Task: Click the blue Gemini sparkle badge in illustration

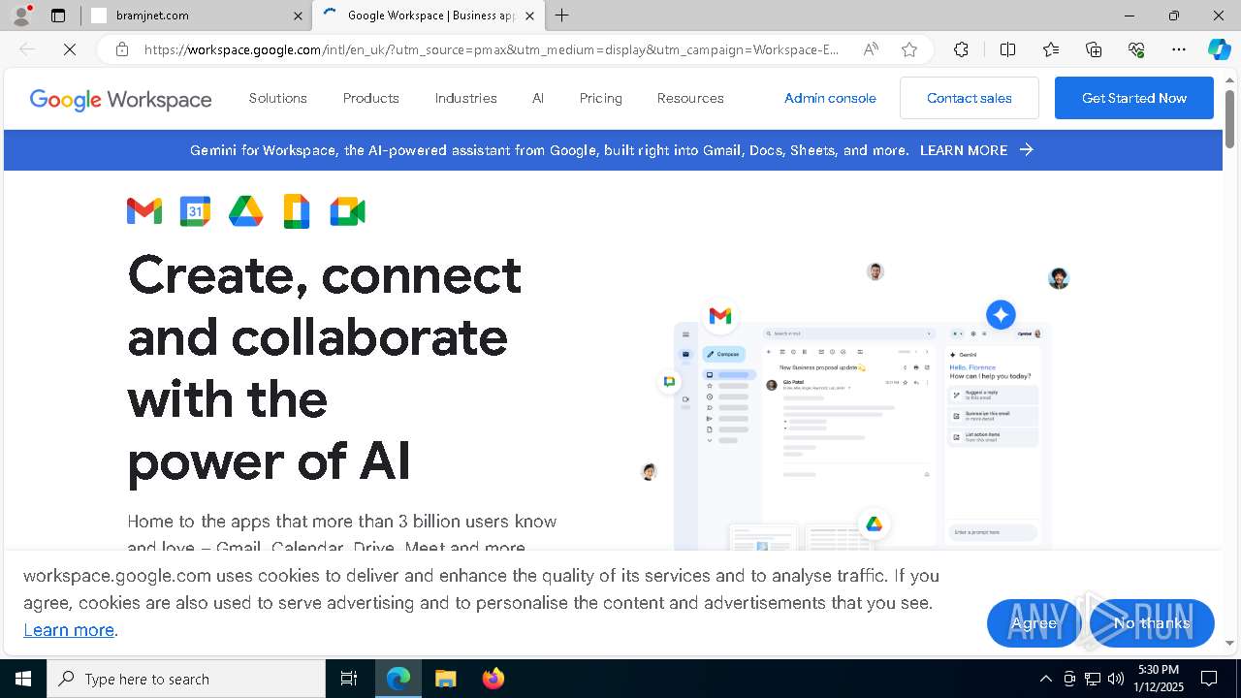Action: (x=1001, y=314)
